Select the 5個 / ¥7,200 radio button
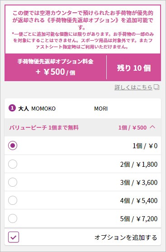The height and width of the screenshot is (252, 166). point(13,218)
